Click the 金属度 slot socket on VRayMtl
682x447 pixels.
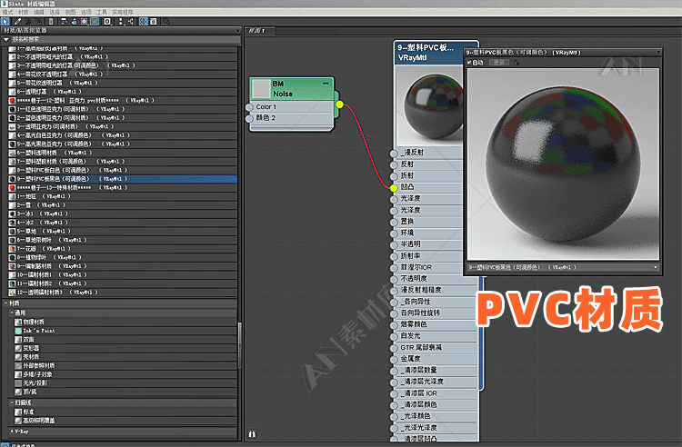click(394, 360)
